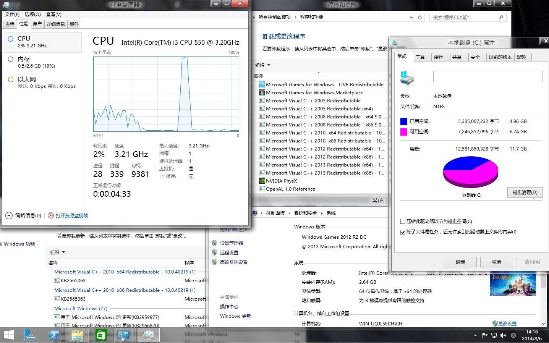Click the drive label input field
549x343 pixels.
[x=488, y=76]
